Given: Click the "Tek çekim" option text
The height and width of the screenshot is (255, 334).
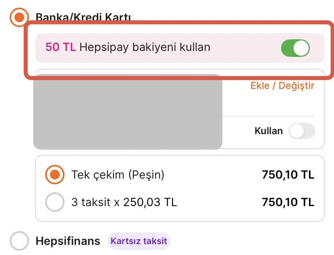Looking at the screenshot, I should (x=96, y=175).
